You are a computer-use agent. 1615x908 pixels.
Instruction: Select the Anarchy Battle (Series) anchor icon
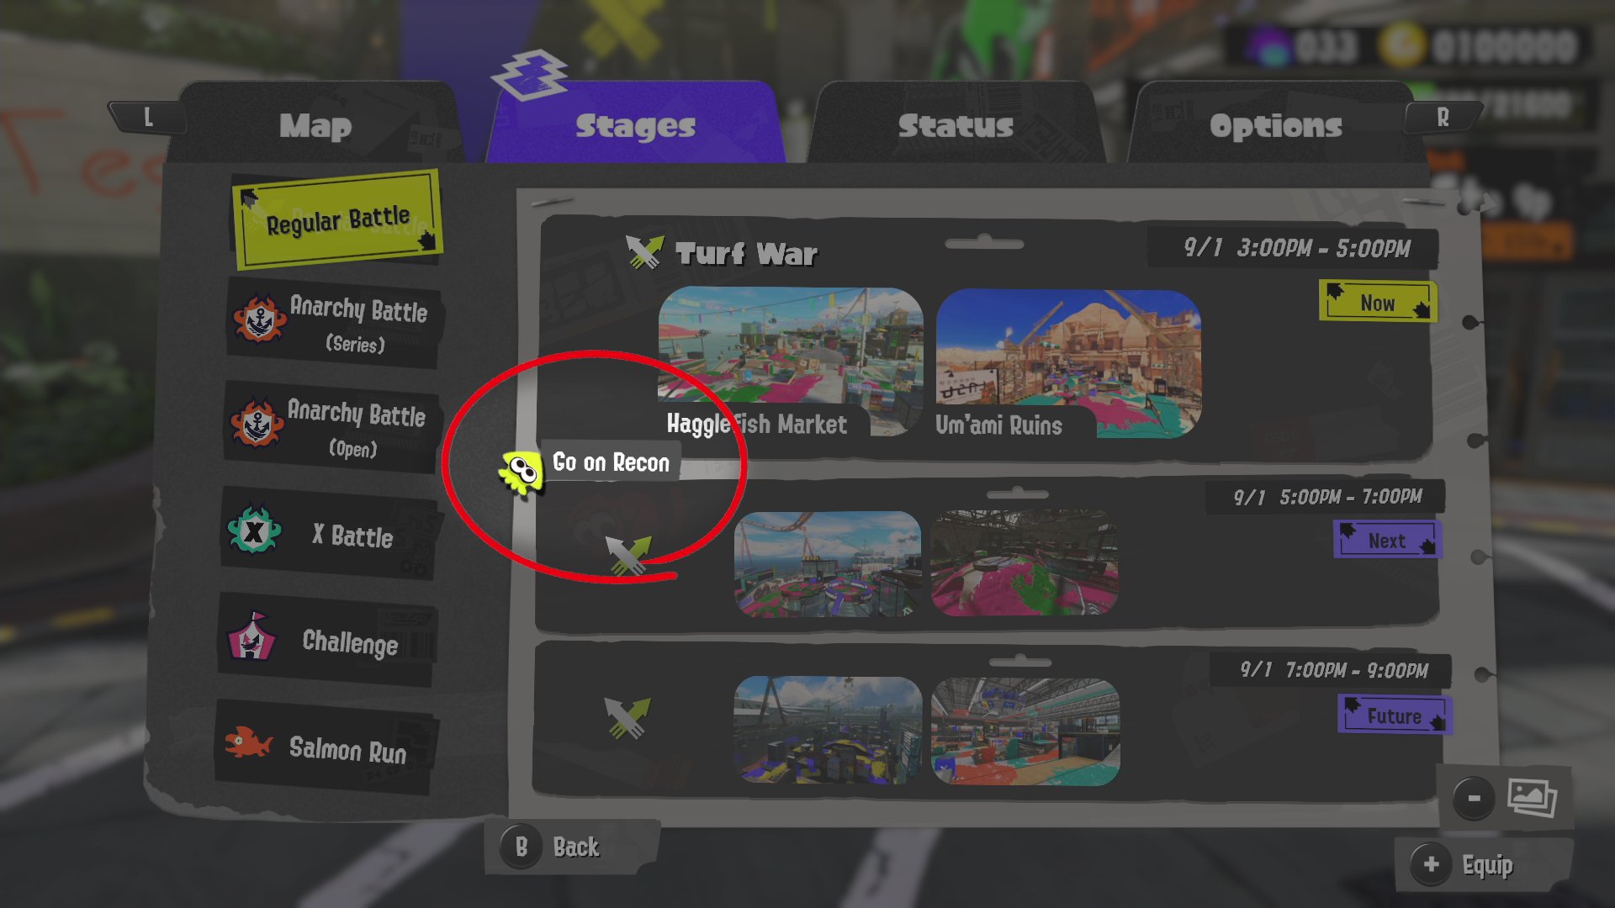click(259, 319)
